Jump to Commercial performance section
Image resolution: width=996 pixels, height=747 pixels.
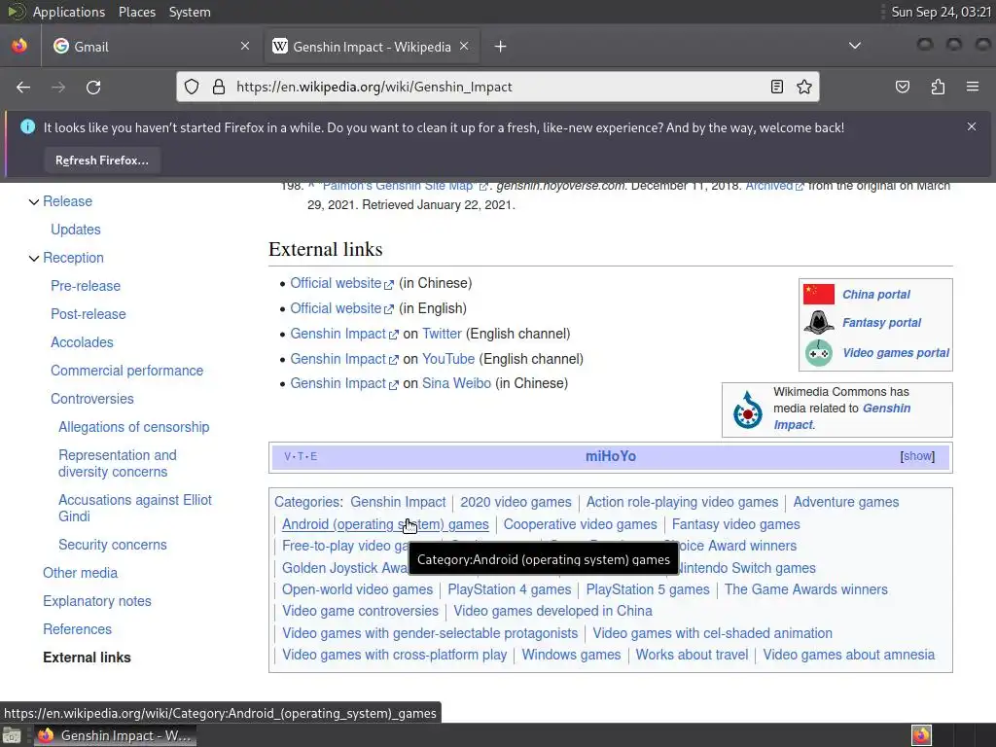[127, 371]
